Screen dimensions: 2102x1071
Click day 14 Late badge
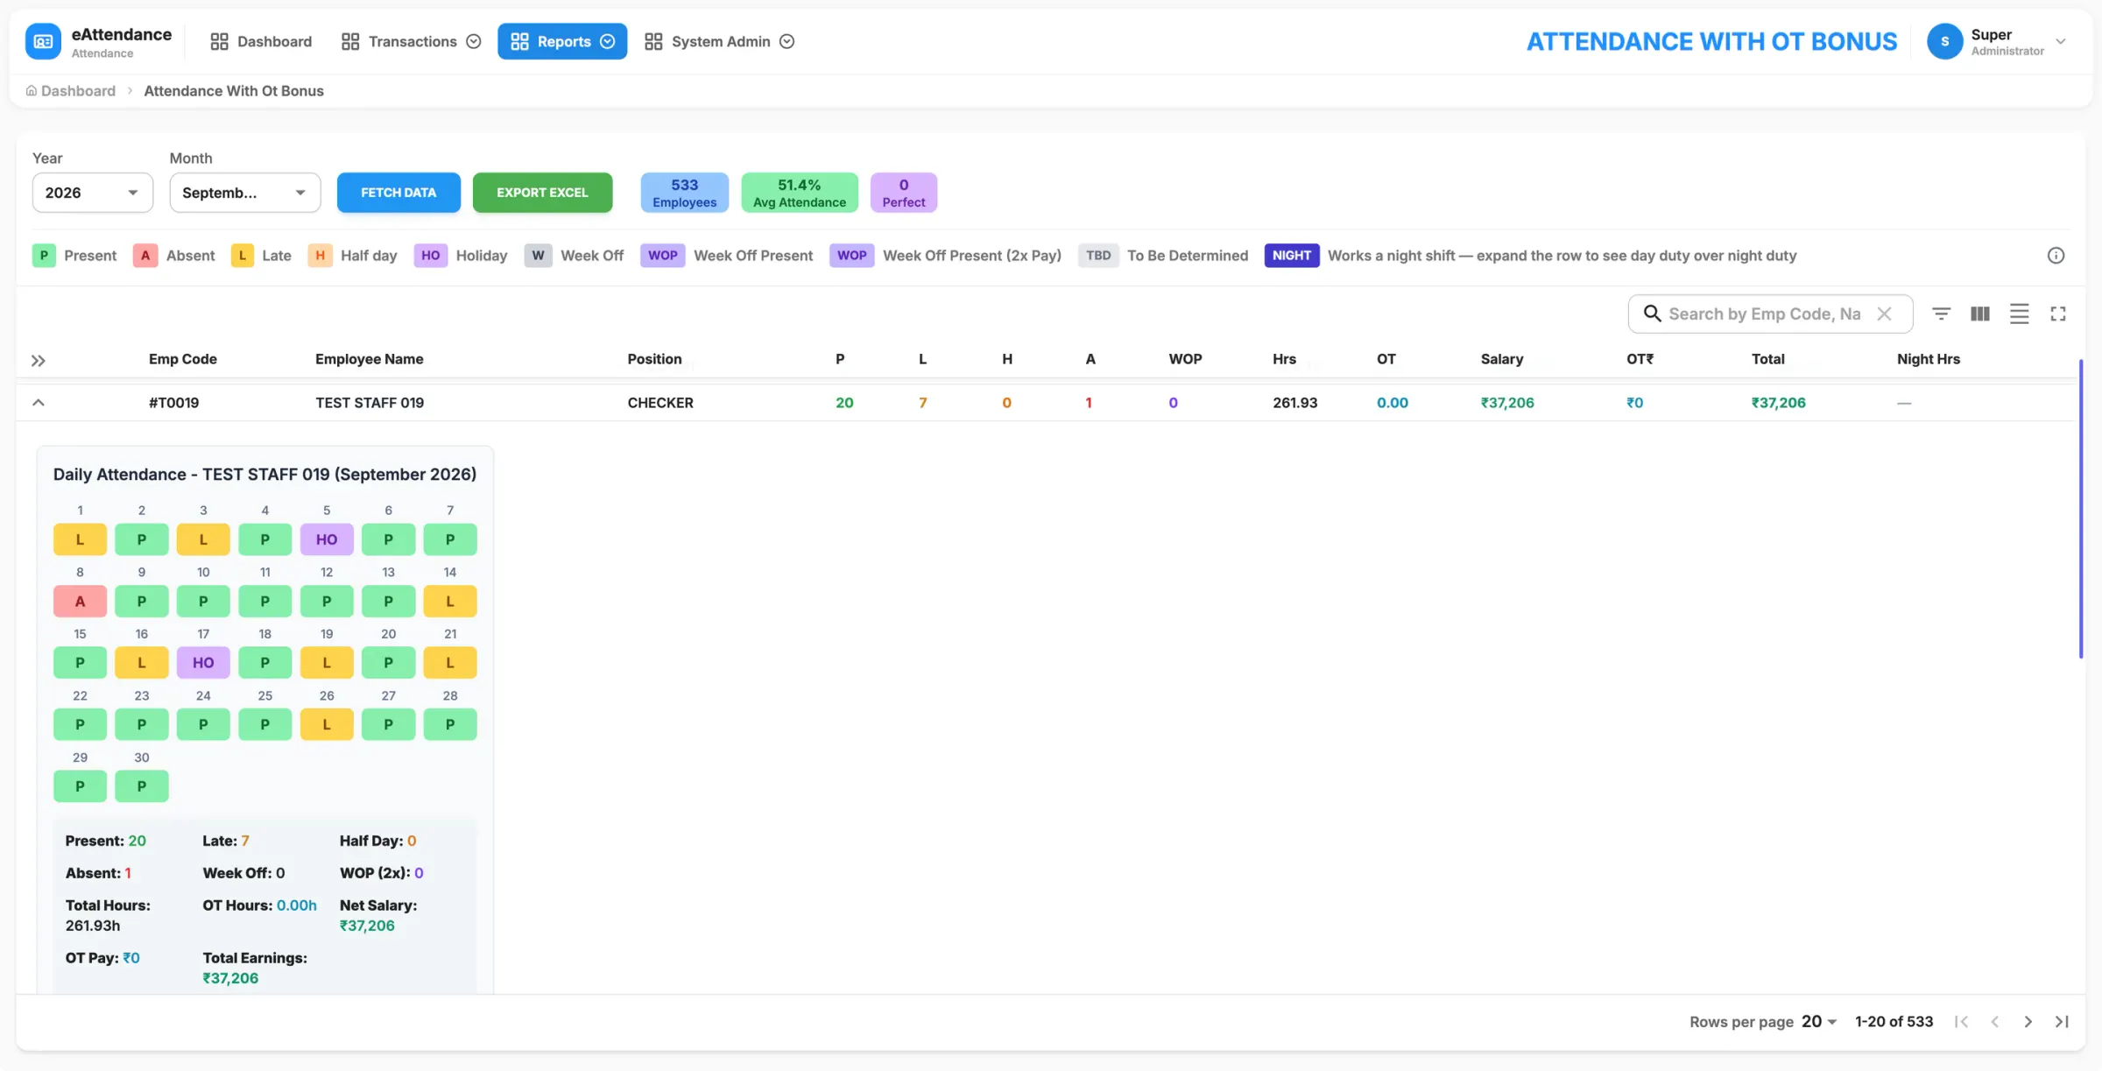tap(449, 602)
